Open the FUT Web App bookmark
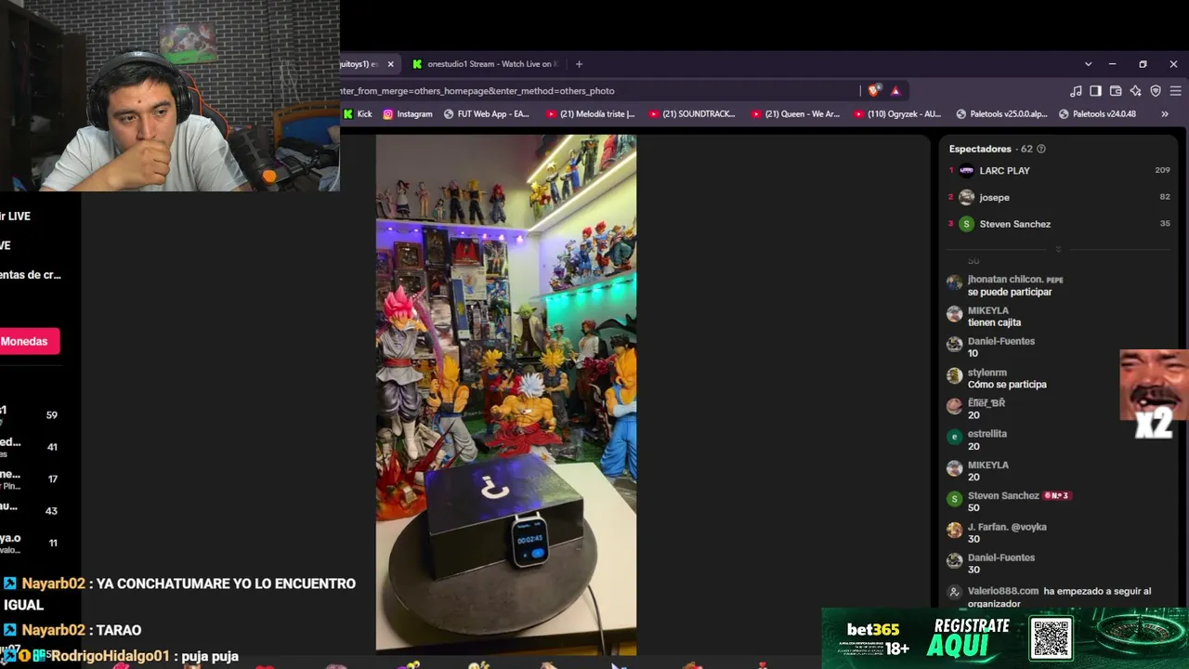This screenshot has height=669, width=1189. 487,114
